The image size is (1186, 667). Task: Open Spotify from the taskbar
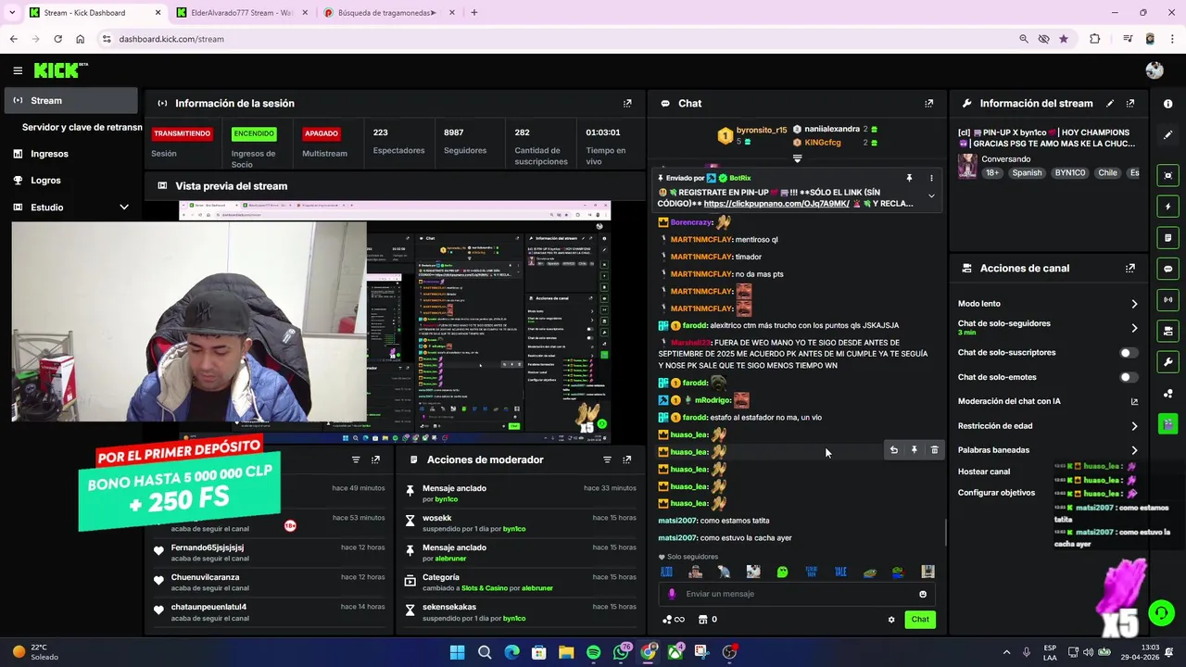click(593, 652)
